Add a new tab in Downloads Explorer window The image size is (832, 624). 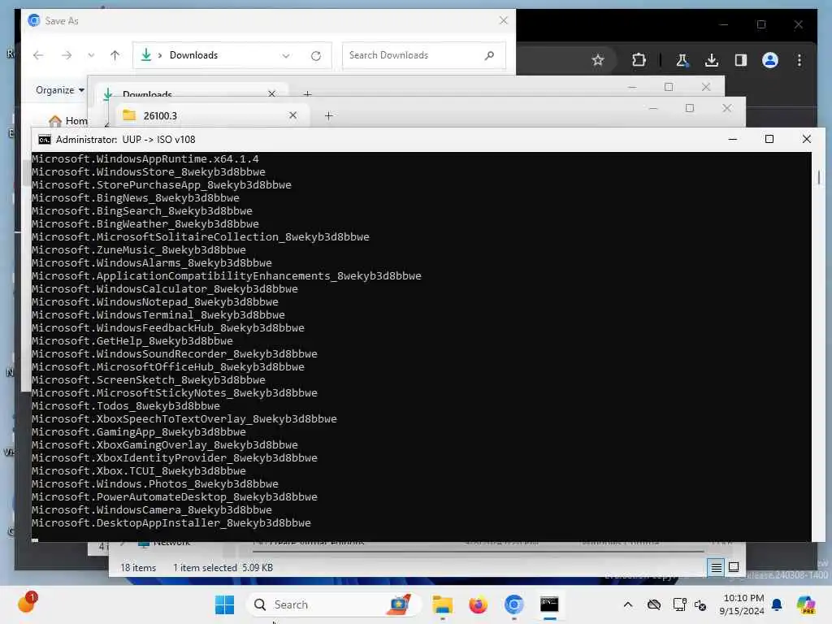pyautogui.click(x=308, y=93)
